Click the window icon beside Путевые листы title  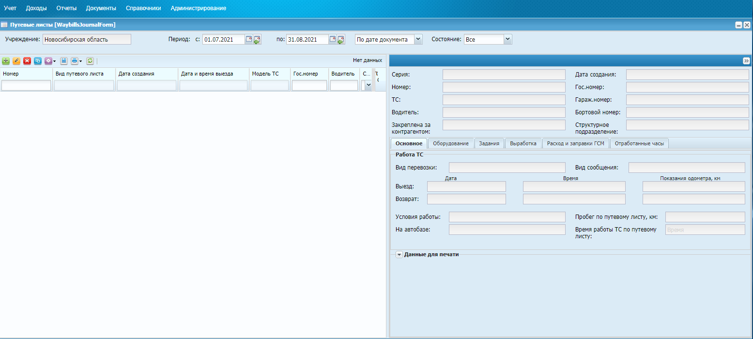click(x=4, y=24)
